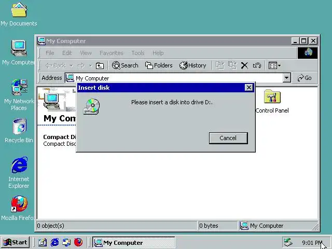Open the Control Panel icon in My Computer
Screen dimensions: 332x249
point(272,102)
